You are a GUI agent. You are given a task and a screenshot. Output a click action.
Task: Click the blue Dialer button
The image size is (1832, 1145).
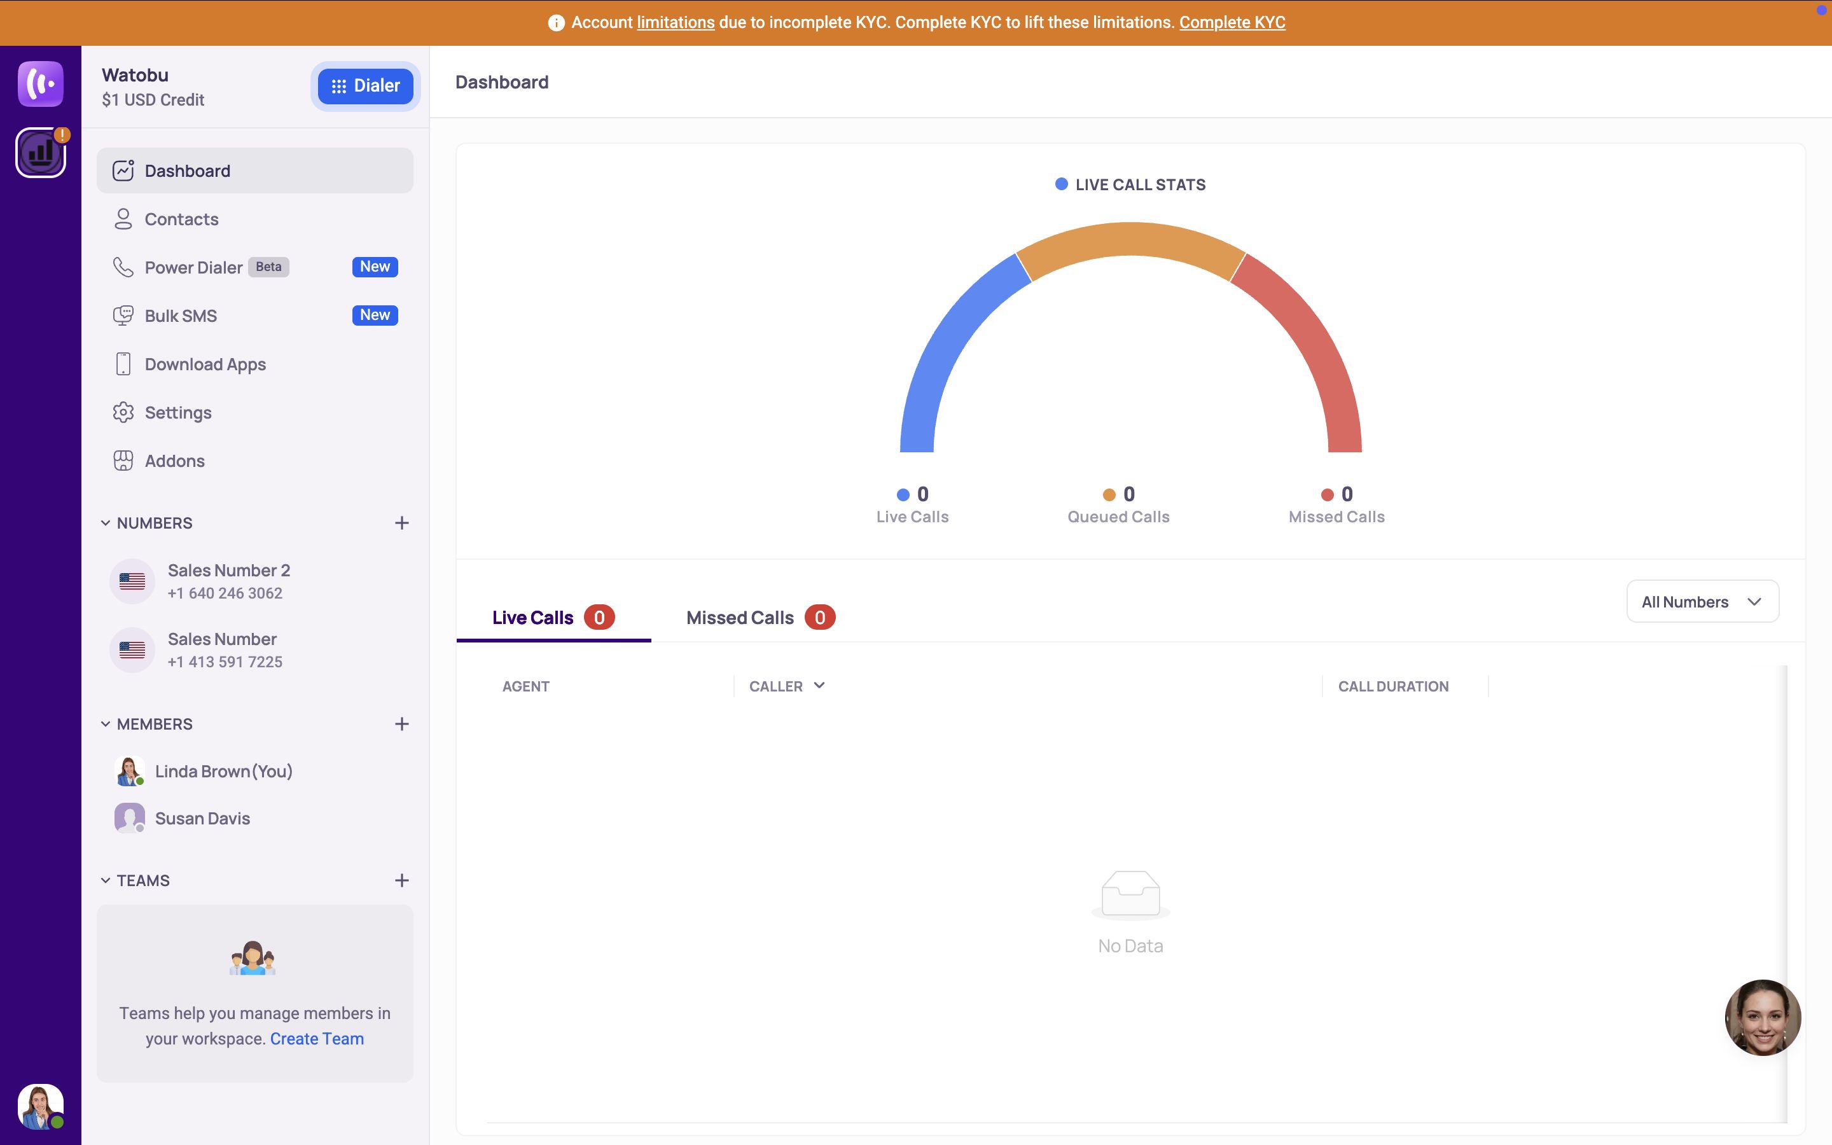(x=366, y=86)
